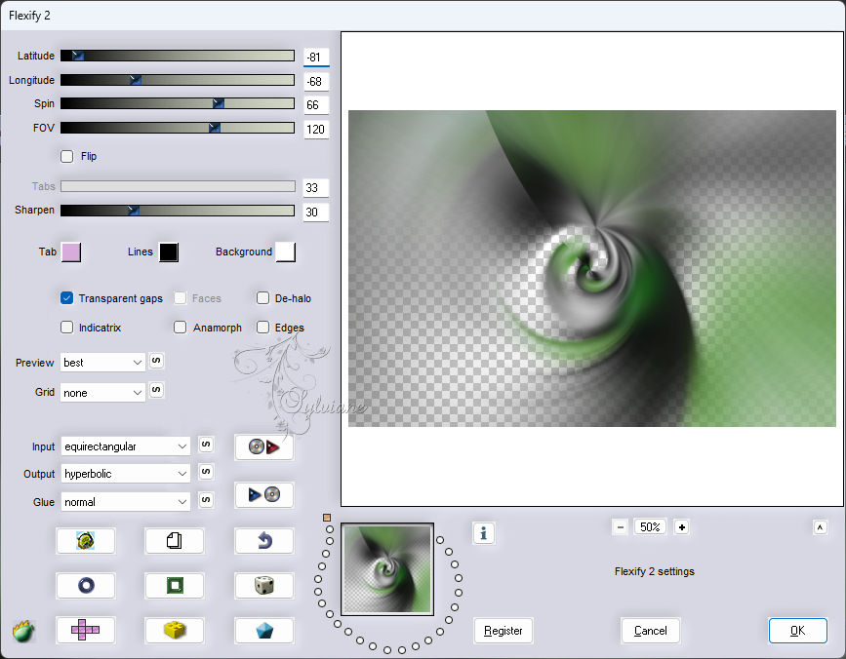Click the copy pages icon button
The width and height of the screenshot is (846, 659).
tap(175, 540)
